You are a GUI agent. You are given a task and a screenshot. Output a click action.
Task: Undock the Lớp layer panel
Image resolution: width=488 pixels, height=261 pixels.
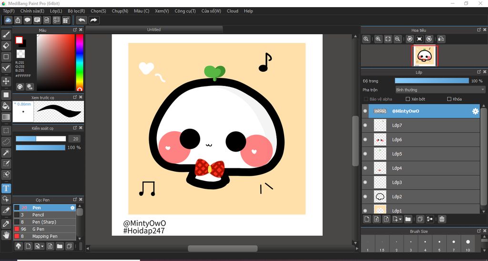(478, 72)
